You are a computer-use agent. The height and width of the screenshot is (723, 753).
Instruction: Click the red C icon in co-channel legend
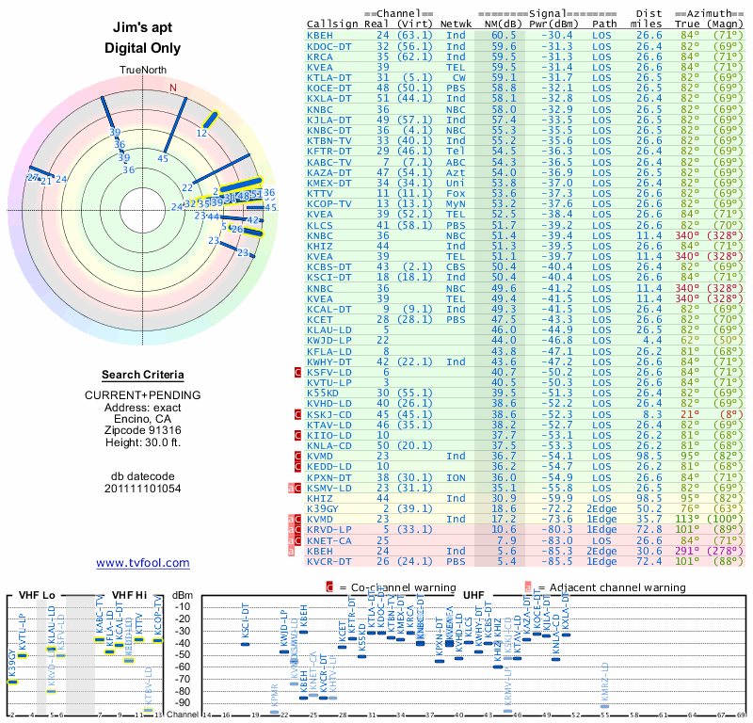point(329,587)
